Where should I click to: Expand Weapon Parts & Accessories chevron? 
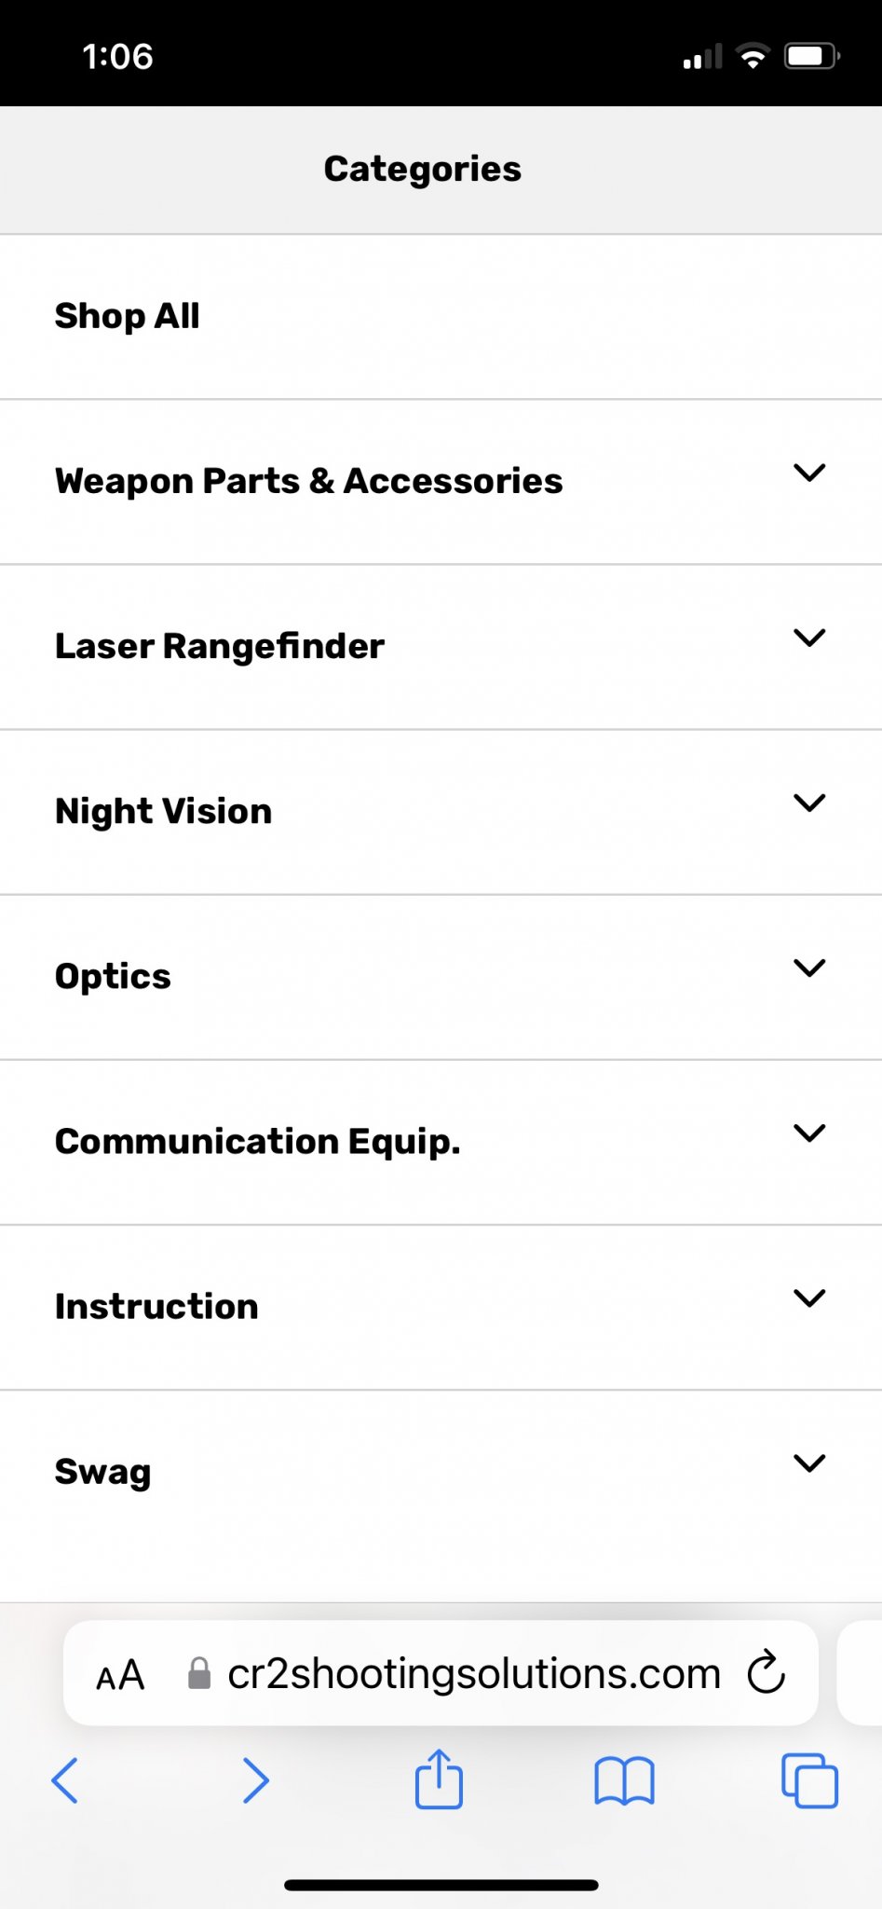point(809,473)
